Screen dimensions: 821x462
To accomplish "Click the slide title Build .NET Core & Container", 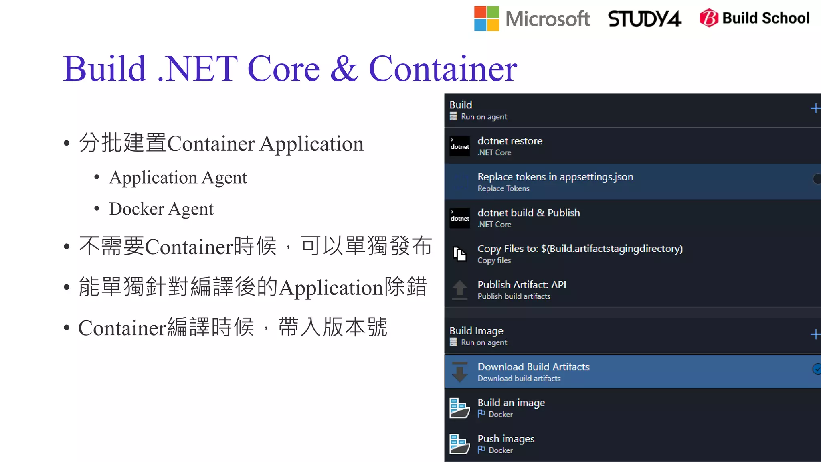I will [290, 69].
